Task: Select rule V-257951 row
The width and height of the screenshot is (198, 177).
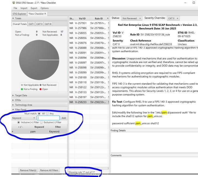Action: tap(89, 23)
